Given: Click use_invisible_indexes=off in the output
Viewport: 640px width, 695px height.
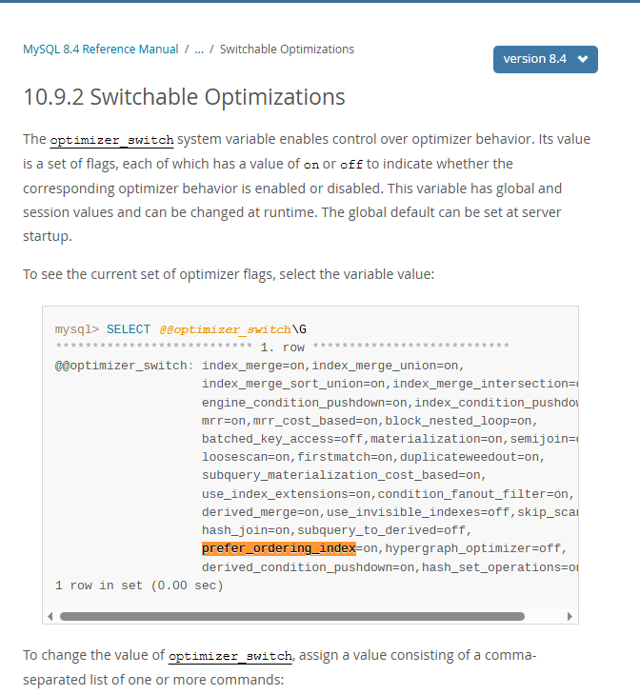Looking at the screenshot, I should click(x=418, y=512).
